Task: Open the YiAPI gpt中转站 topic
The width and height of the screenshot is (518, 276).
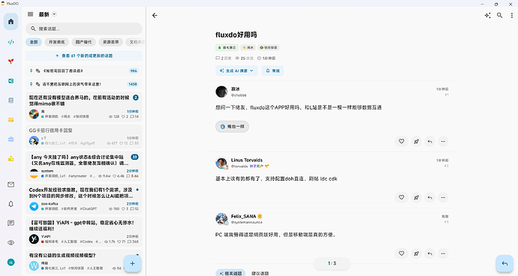Action: (84, 232)
